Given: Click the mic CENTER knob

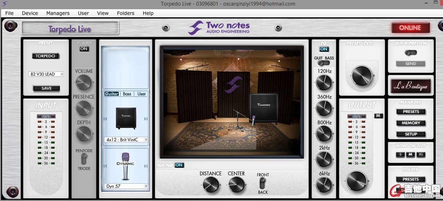Looking at the screenshot, I should [236, 185].
